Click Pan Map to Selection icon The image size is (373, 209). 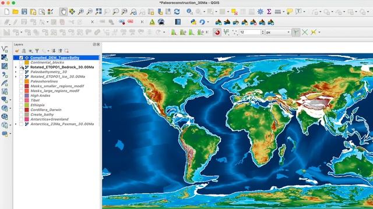72,12
